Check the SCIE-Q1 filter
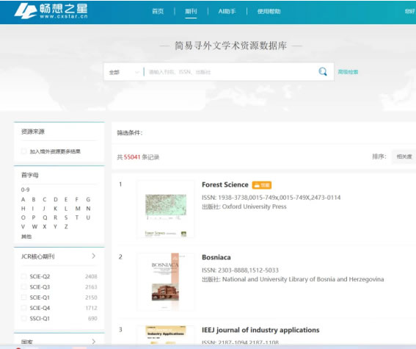 click(x=24, y=298)
